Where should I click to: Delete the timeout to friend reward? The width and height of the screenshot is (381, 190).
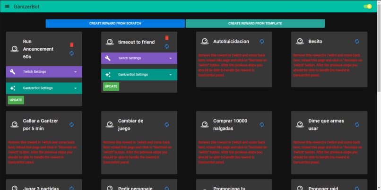click(x=167, y=38)
